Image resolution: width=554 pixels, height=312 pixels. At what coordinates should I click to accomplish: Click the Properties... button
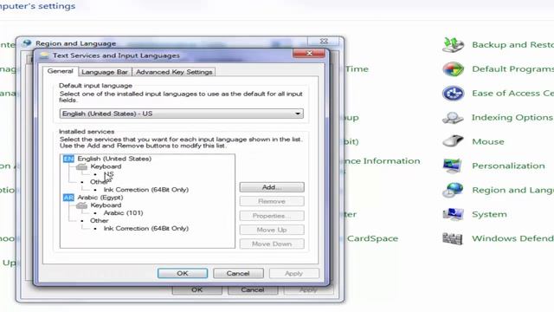coord(272,216)
